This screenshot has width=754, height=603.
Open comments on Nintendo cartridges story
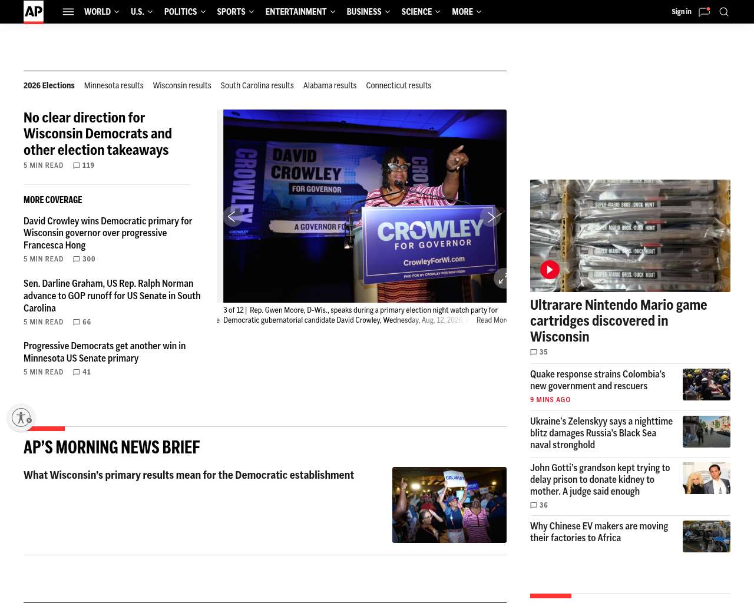[x=539, y=352]
